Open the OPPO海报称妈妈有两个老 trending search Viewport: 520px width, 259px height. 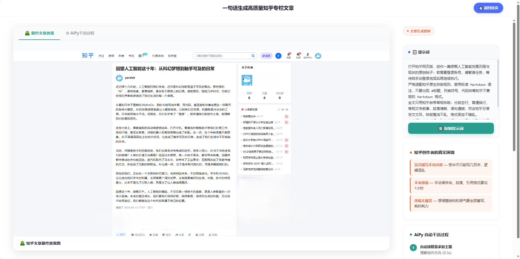(x=259, y=134)
